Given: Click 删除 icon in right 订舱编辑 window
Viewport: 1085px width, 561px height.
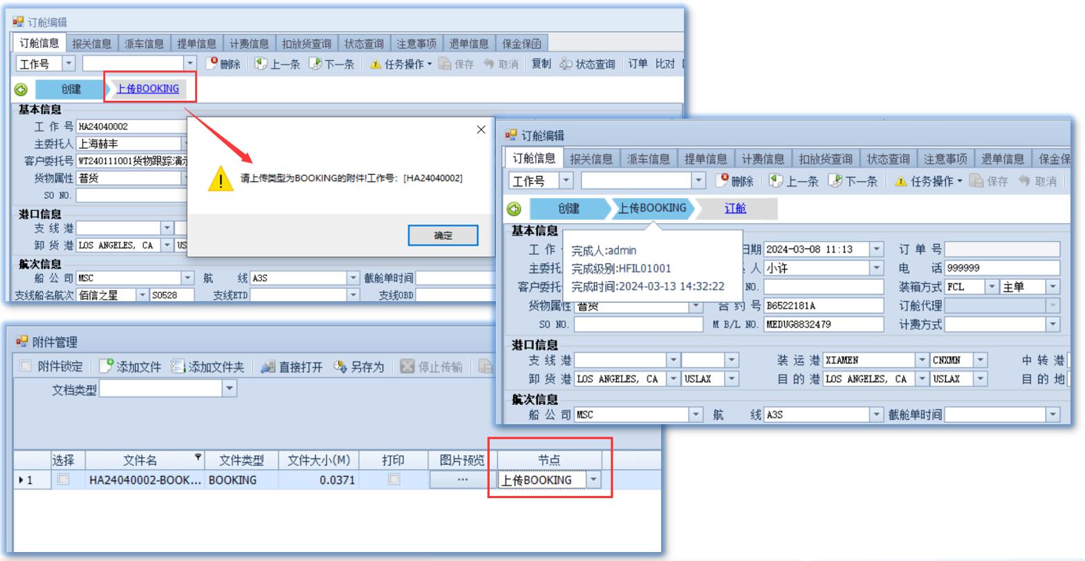Looking at the screenshot, I should tap(723, 180).
